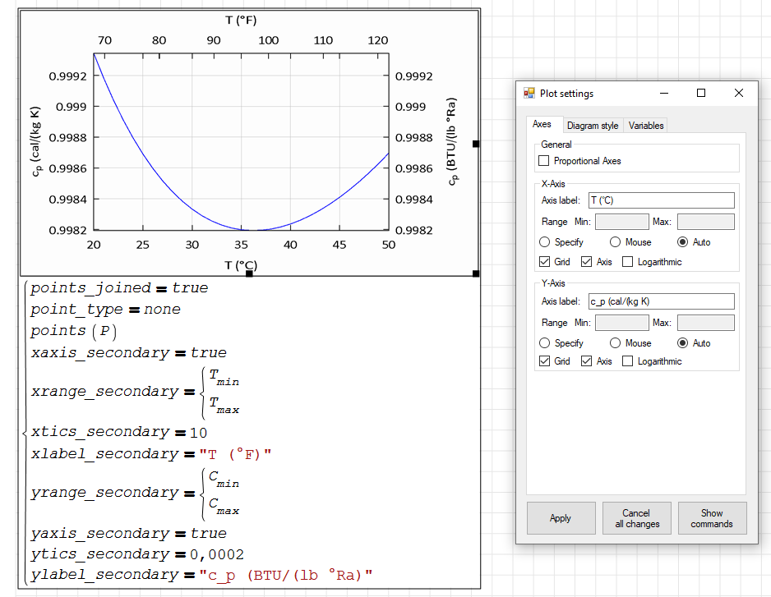The height and width of the screenshot is (597, 771).
Task: Click the X-Axis label input field
Action: coord(661,200)
